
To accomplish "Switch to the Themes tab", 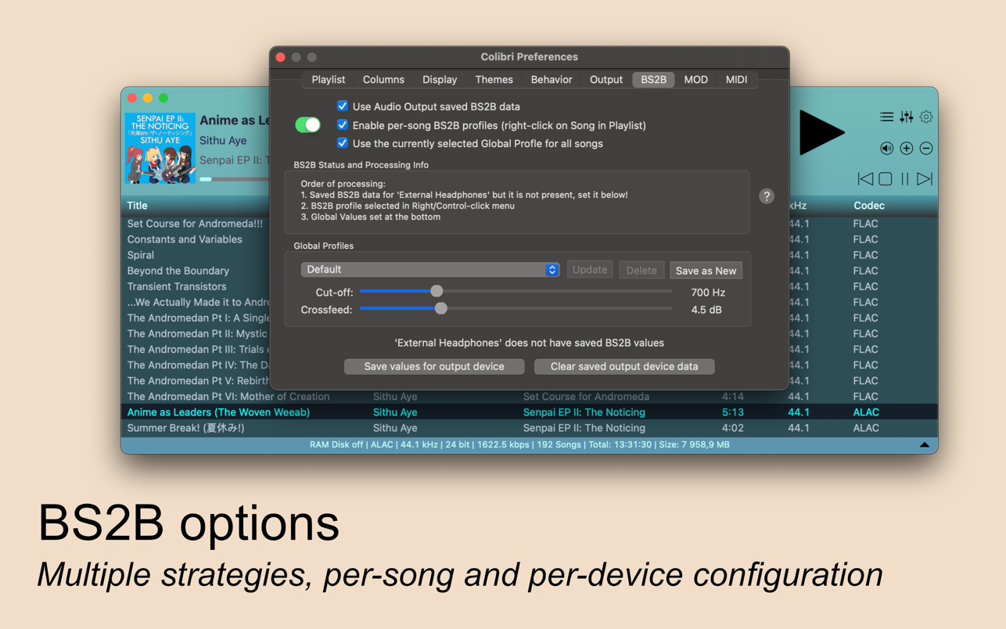I will click(494, 80).
